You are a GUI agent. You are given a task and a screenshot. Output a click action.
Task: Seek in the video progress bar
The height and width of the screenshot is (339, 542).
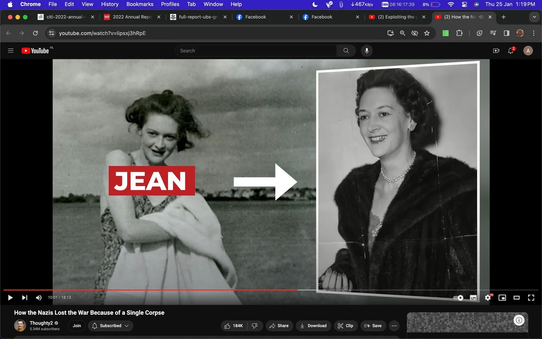click(x=271, y=290)
